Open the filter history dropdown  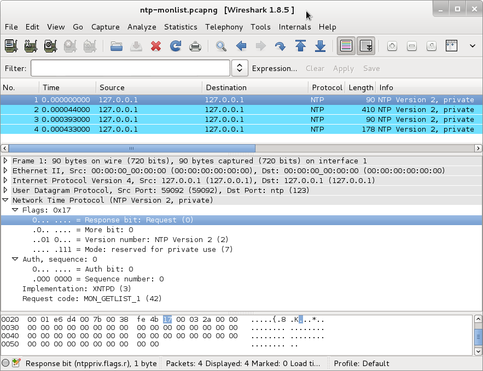click(x=240, y=68)
